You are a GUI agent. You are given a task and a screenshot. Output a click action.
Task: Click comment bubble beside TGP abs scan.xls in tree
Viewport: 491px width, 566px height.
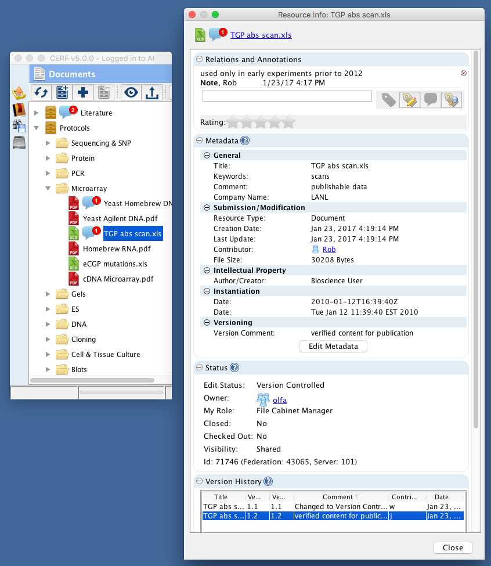pos(91,233)
